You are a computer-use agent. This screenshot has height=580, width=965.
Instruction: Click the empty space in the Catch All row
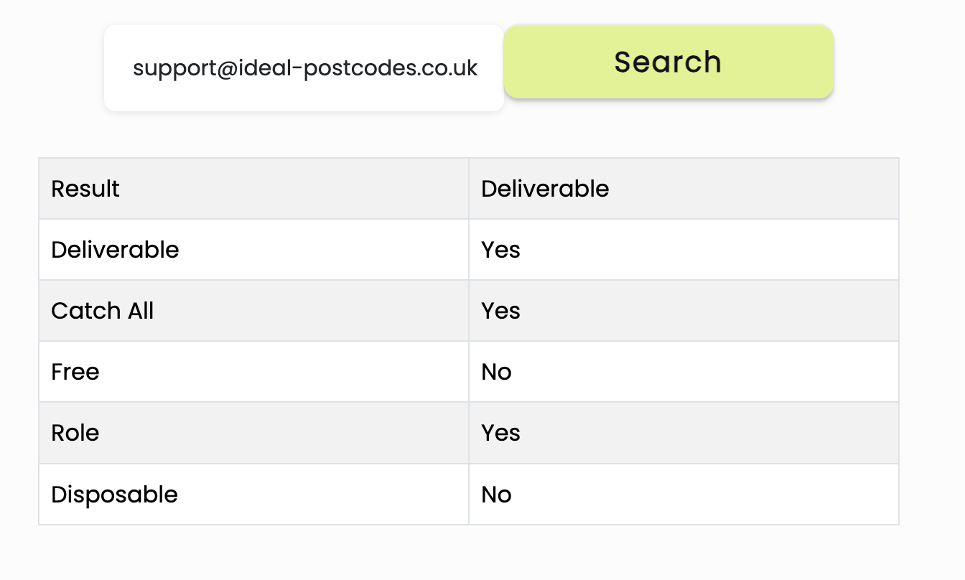pos(707,311)
